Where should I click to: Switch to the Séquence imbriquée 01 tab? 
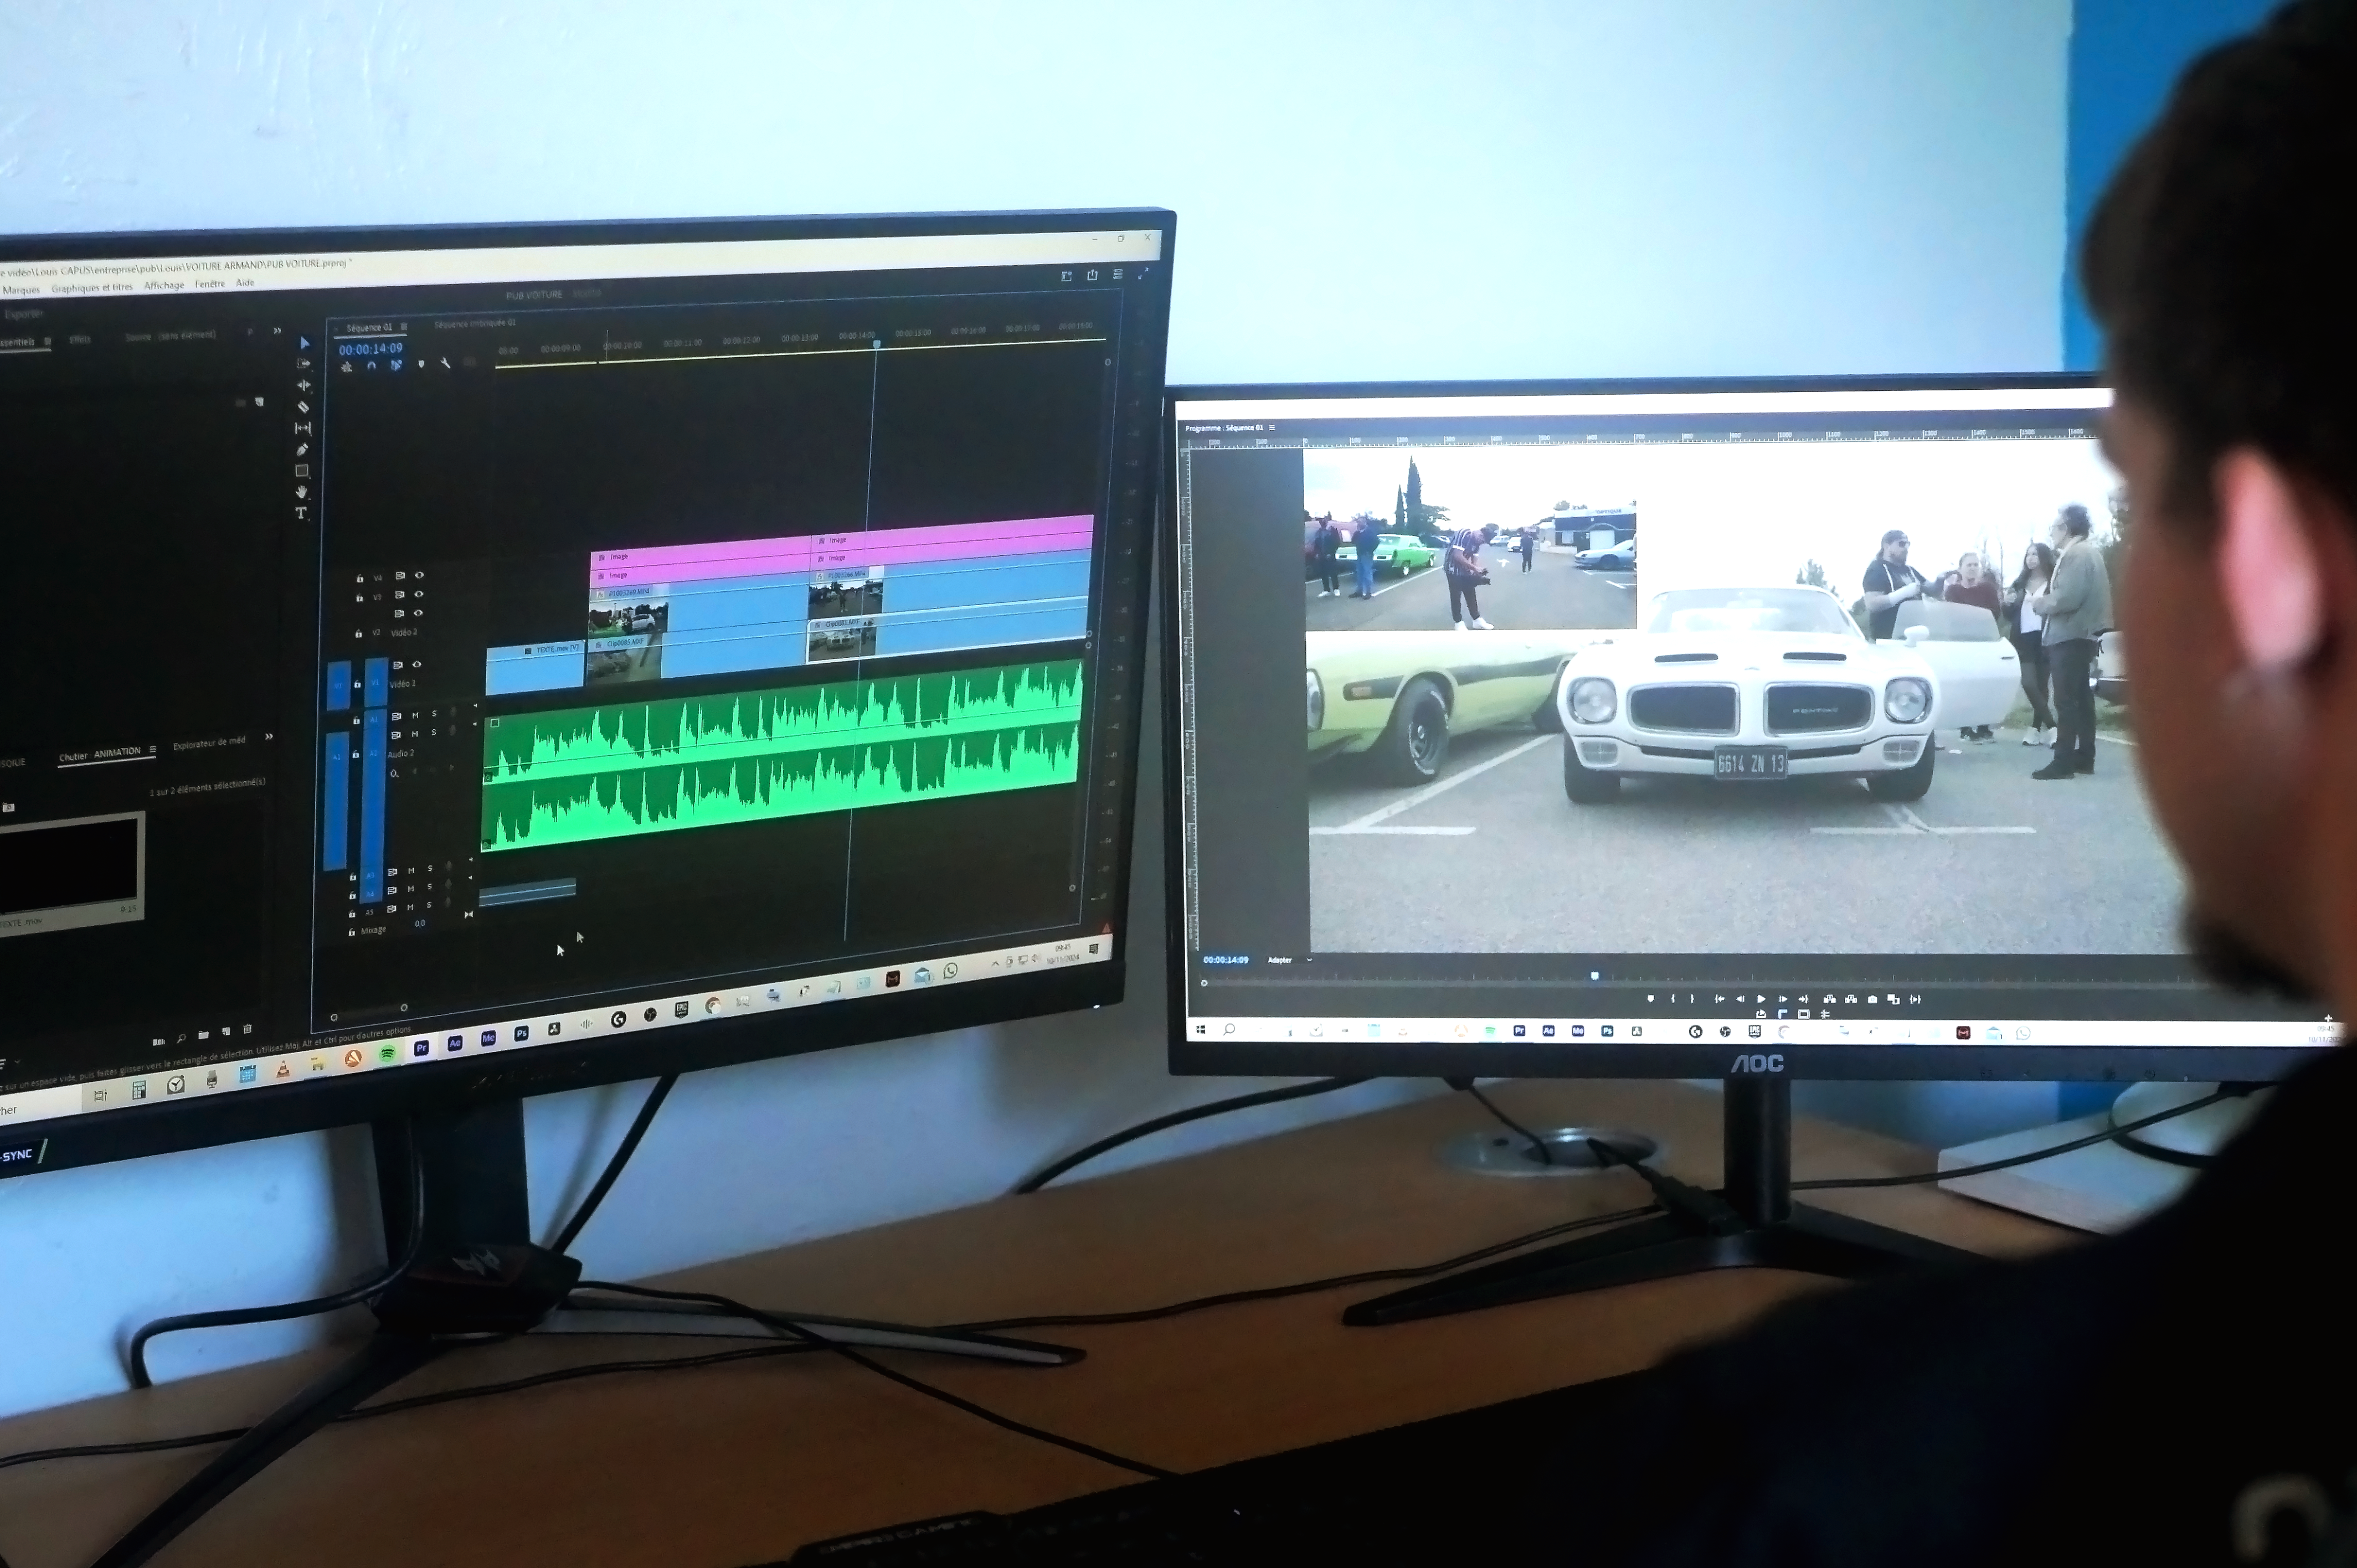pyautogui.click(x=475, y=324)
